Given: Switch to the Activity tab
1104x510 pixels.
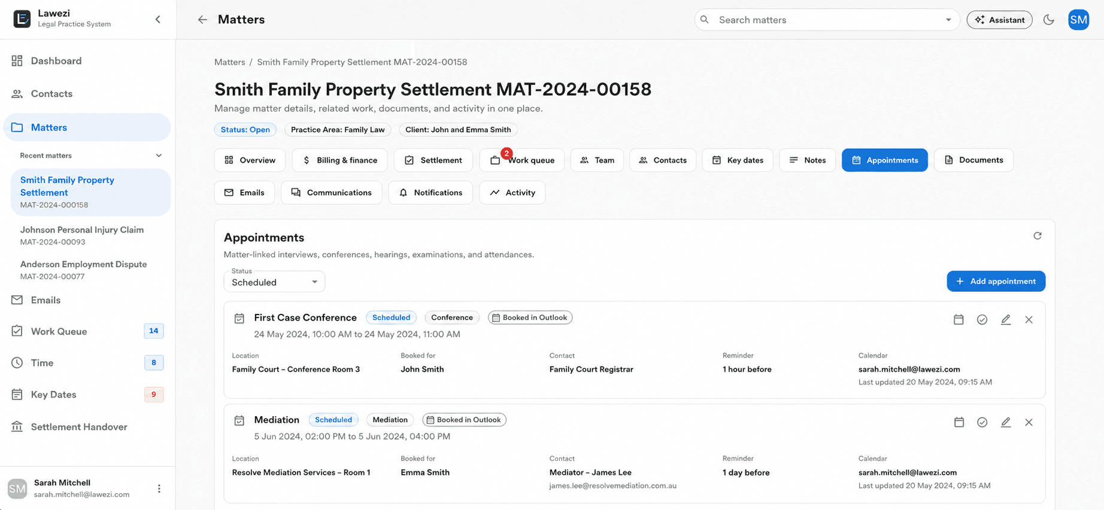Looking at the screenshot, I should click(512, 193).
